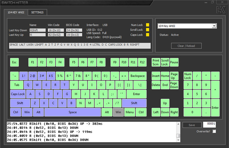Switch to the SETTINGS tab
Screen dimensions: 229x148
(38, 12)
